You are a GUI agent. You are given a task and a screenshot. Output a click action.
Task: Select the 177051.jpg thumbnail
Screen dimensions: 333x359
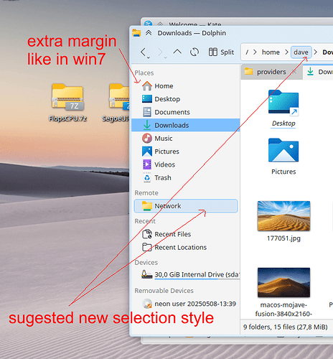[283, 216]
